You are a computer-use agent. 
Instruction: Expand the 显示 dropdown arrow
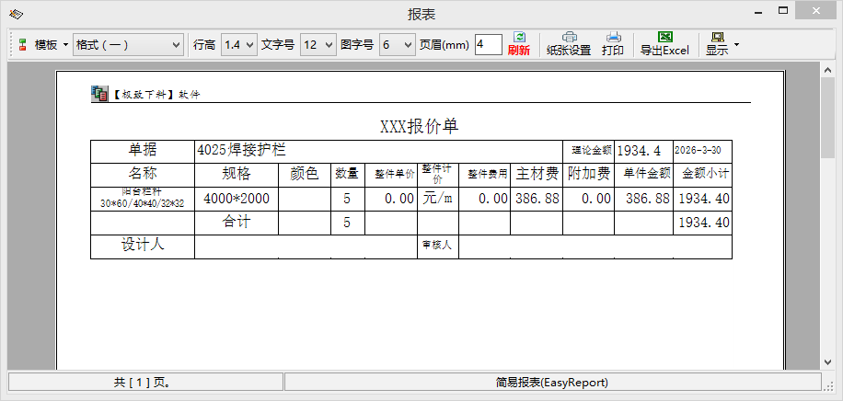736,44
